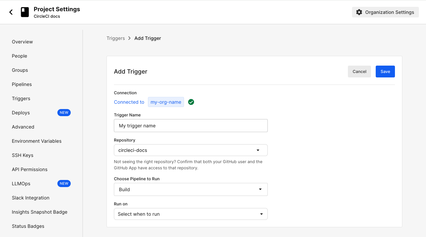
Task: Click the breadcrumb chevron separator after Triggers
Action: (x=130, y=38)
